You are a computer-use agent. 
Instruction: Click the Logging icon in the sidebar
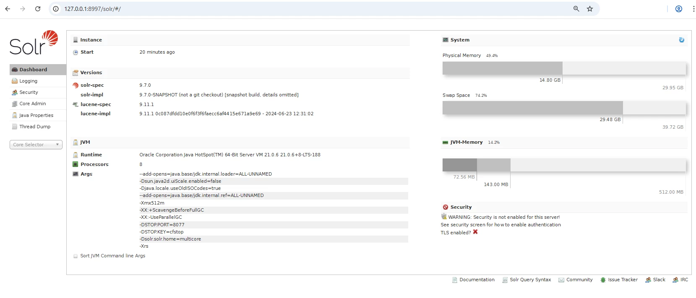15,81
